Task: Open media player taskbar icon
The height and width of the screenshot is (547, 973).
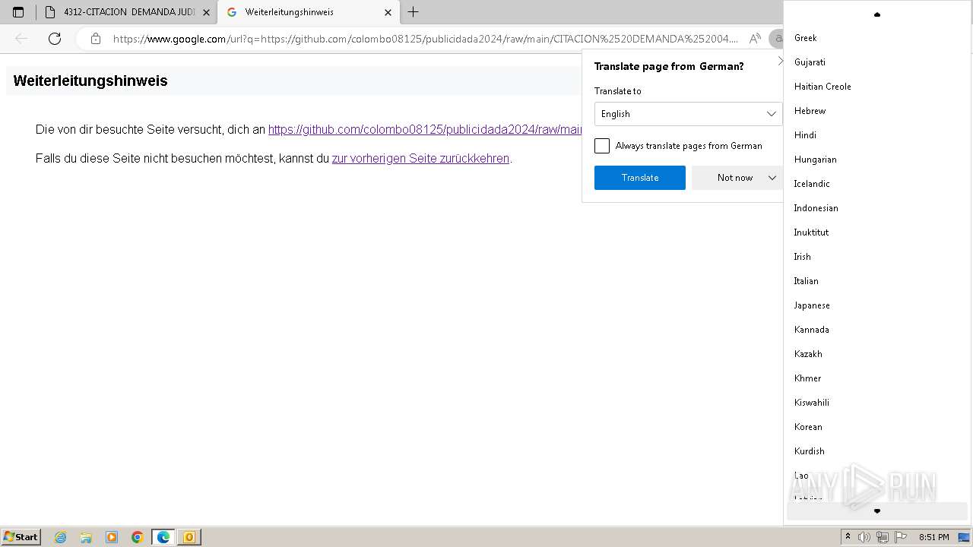Action: tap(112, 537)
